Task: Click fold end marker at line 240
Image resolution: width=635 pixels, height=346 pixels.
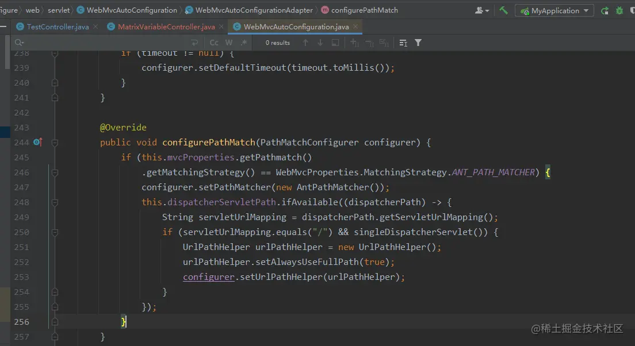Action: [55, 83]
